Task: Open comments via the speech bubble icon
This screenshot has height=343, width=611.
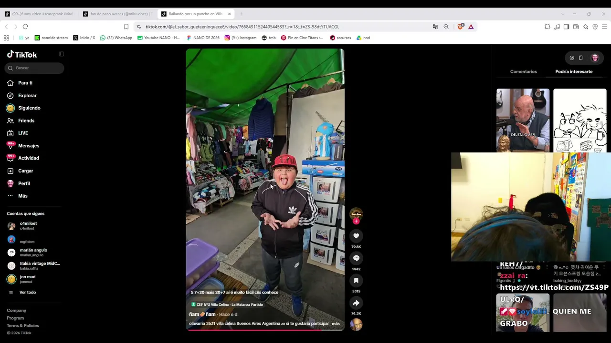Action: pyautogui.click(x=356, y=258)
